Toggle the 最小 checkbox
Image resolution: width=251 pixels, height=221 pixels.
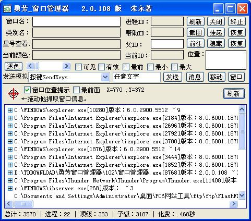pyautogui.click(x=150, y=67)
